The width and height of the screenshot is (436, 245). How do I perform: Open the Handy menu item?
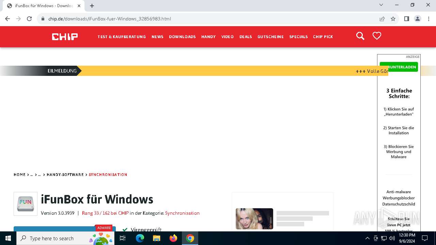click(208, 37)
